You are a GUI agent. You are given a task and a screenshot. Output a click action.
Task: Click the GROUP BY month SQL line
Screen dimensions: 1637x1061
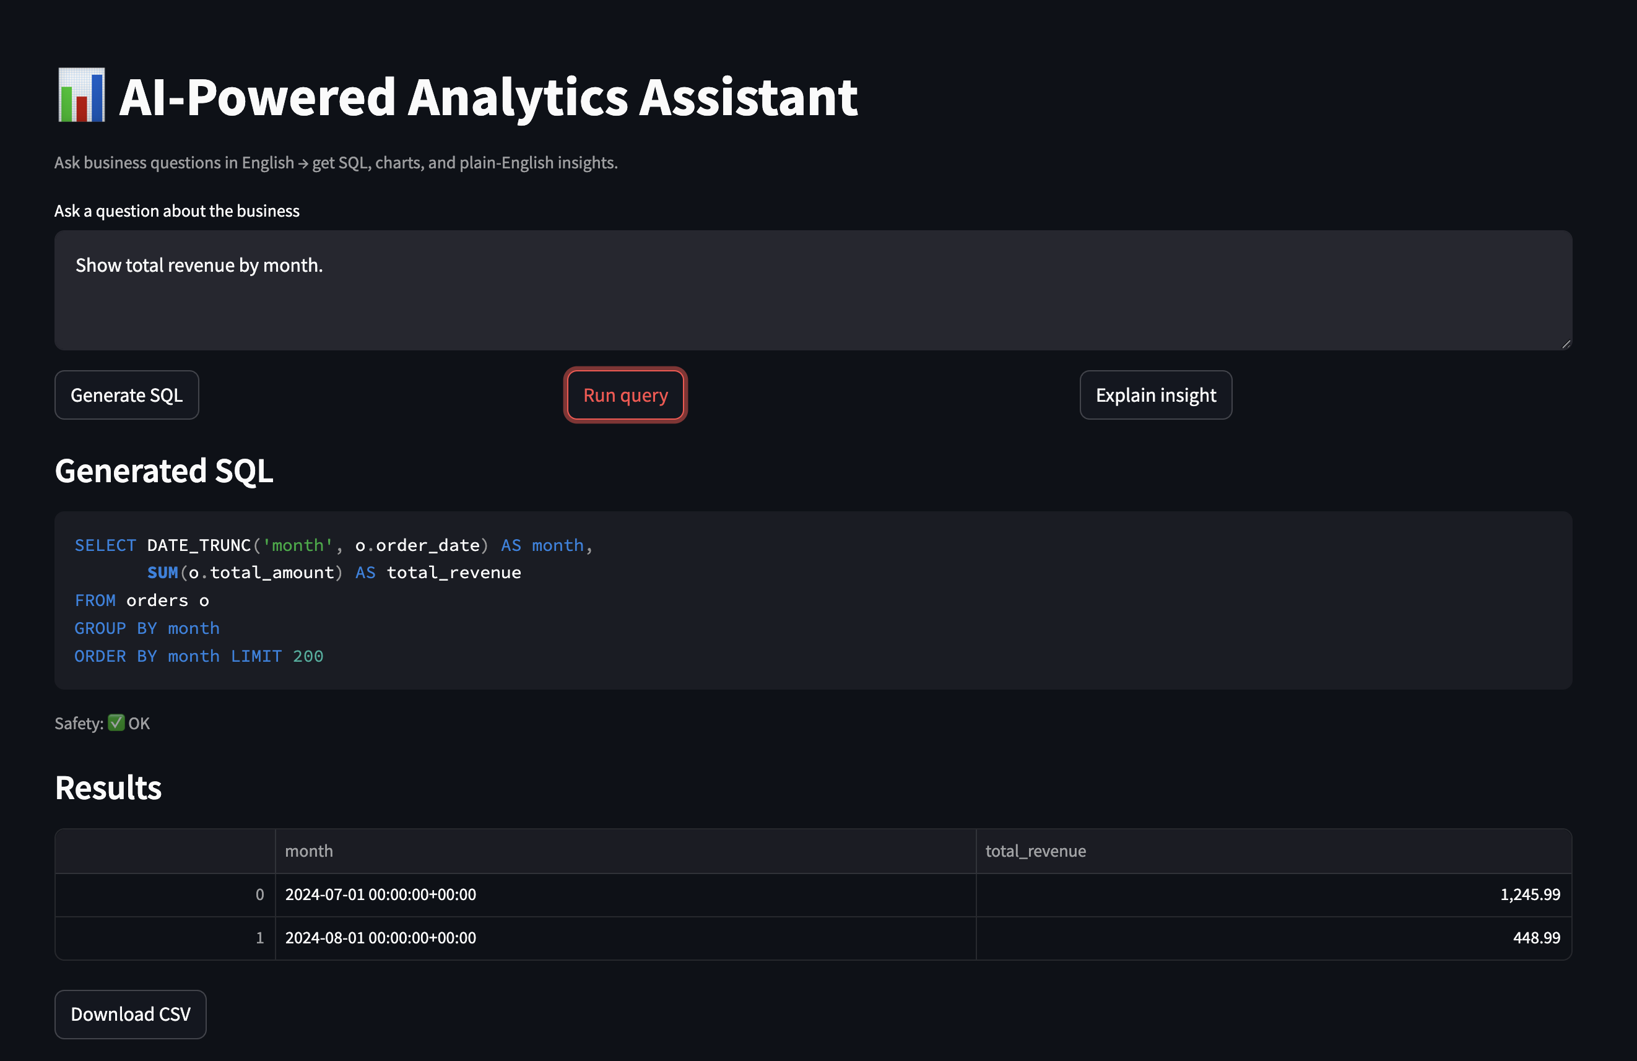coord(147,628)
